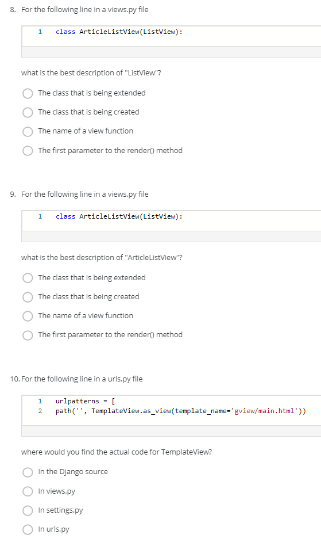Select 'The class that is being extended' for question 9

[x=28, y=278]
